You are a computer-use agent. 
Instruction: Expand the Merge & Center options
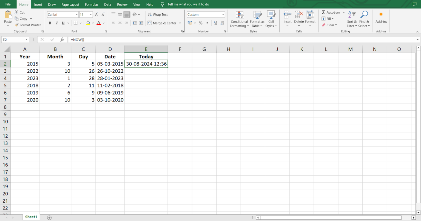point(181,23)
